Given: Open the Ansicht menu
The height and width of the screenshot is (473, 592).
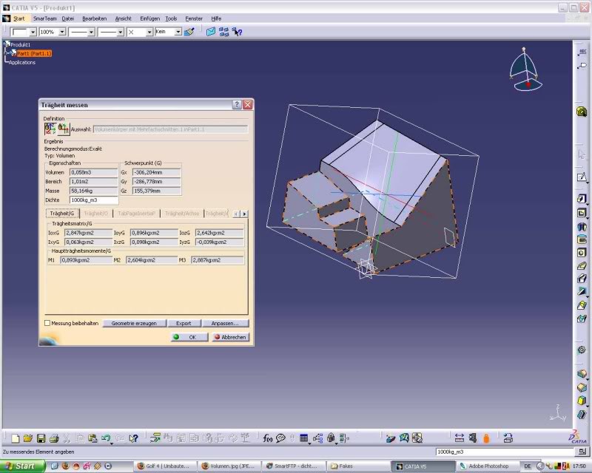Looking at the screenshot, I should (123, 18).
